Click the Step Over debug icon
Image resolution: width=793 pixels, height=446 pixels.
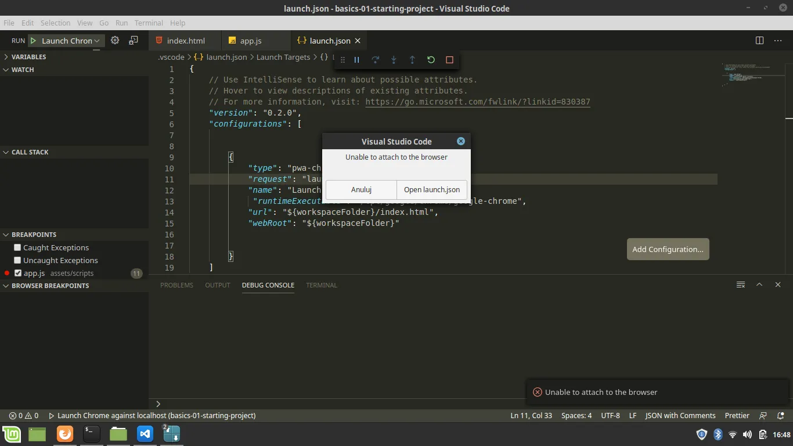(x=376, y=60)
